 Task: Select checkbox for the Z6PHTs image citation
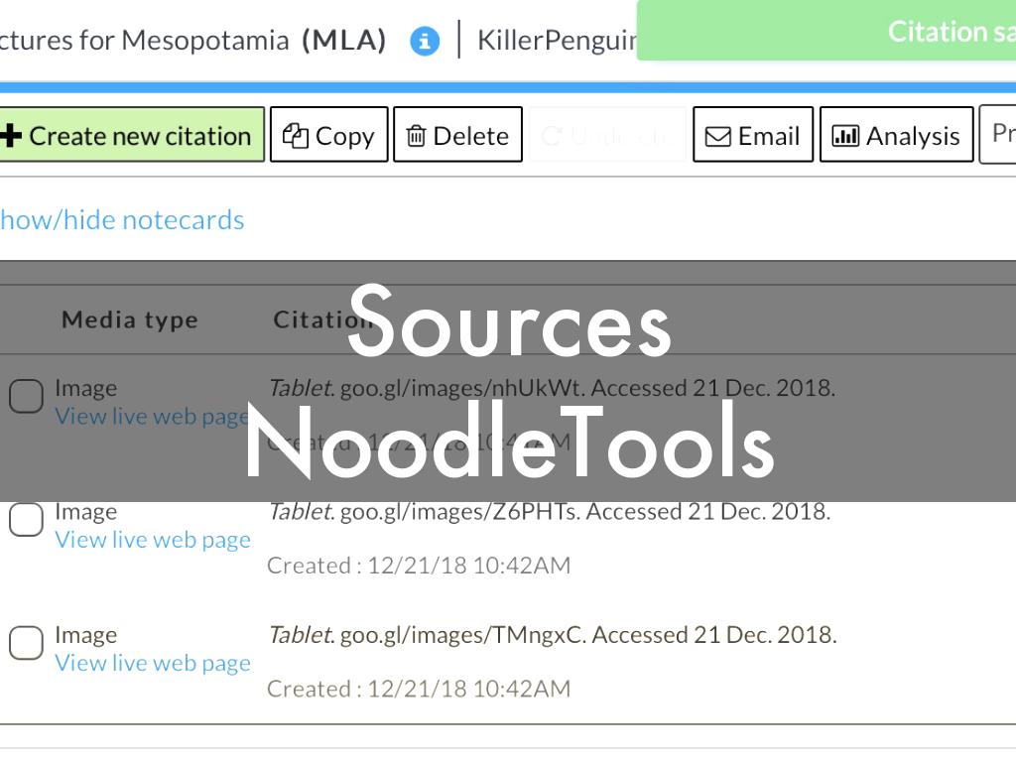tap(26, 520)
